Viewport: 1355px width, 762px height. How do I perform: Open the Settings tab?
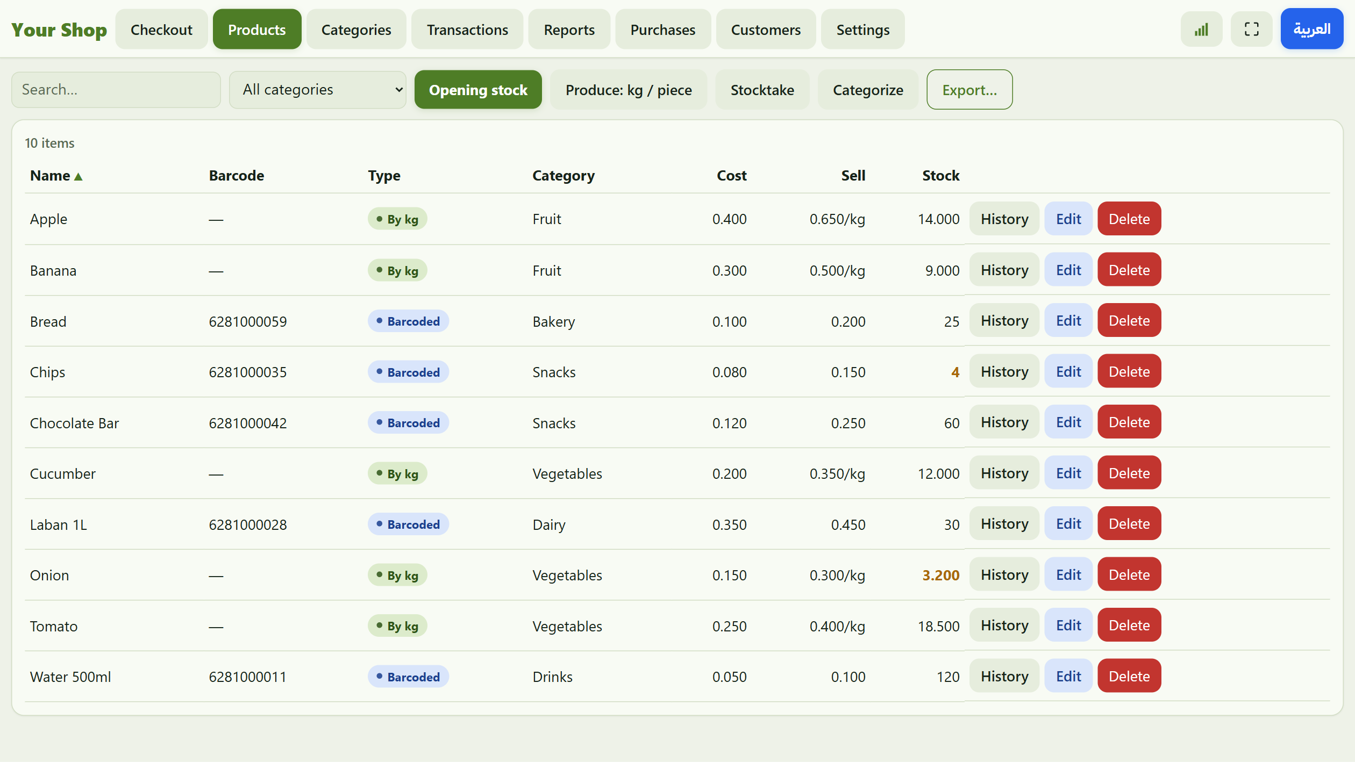pyautogui.click(x=862, y=30)
